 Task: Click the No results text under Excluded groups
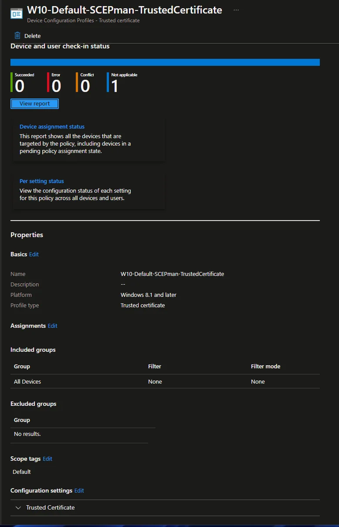pyautogui.click(x=27, y=434)
